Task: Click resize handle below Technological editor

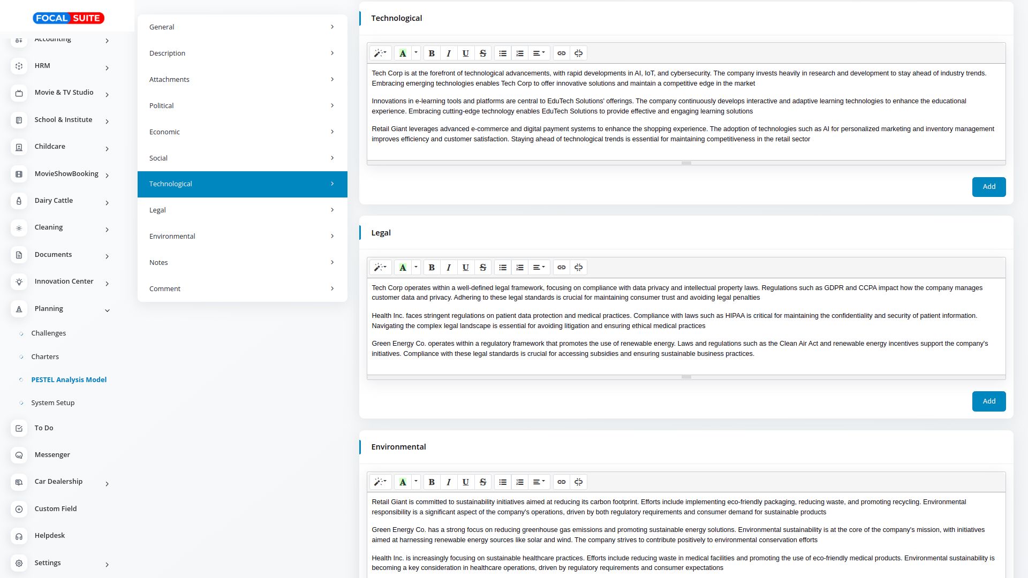Action: (x=686, y=163)
